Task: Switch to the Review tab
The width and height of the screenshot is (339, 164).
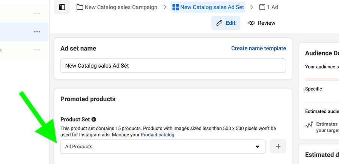Action: pyautogui.click(x=262, y=23)
